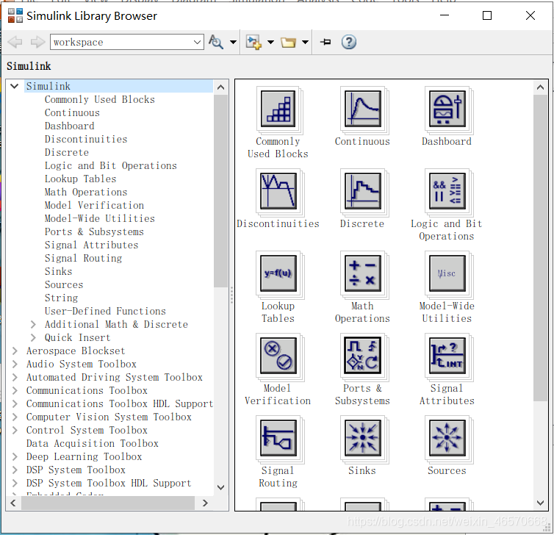Expand the Aerospace Blockset node
Viewport: 554px width, 535px height.
15,351
